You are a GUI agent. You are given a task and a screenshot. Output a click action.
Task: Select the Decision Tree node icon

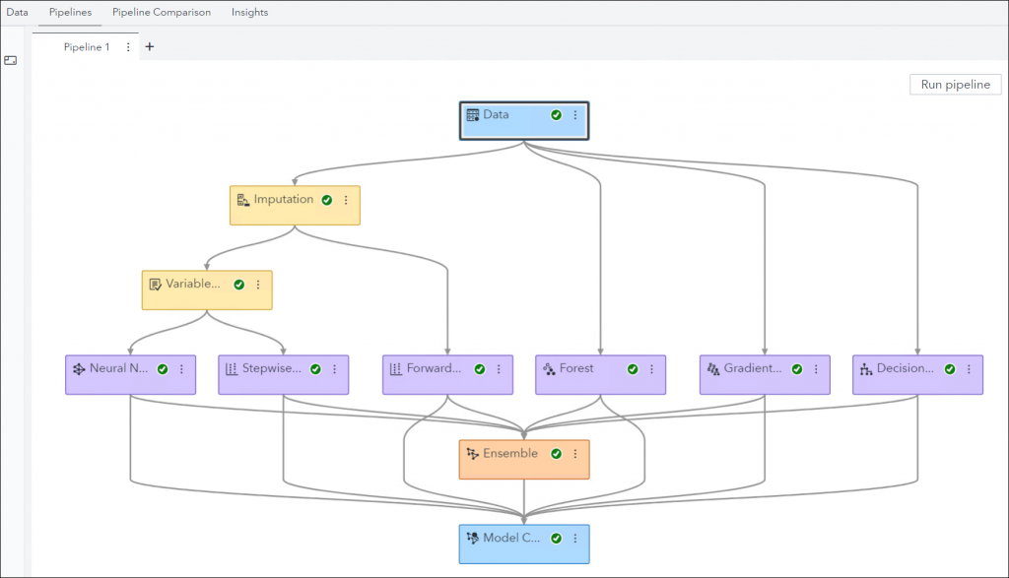(866, 367)
